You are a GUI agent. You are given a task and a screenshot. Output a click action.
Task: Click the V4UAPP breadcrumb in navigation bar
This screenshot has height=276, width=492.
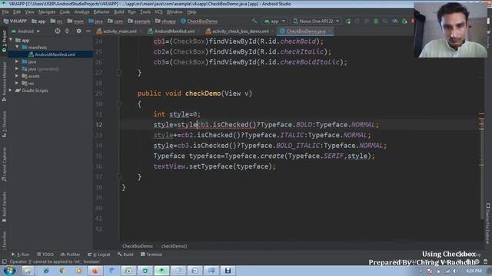(15, 21)
